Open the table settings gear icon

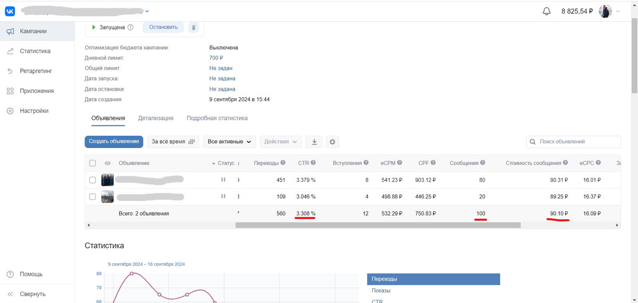click(x=333, y=142)
